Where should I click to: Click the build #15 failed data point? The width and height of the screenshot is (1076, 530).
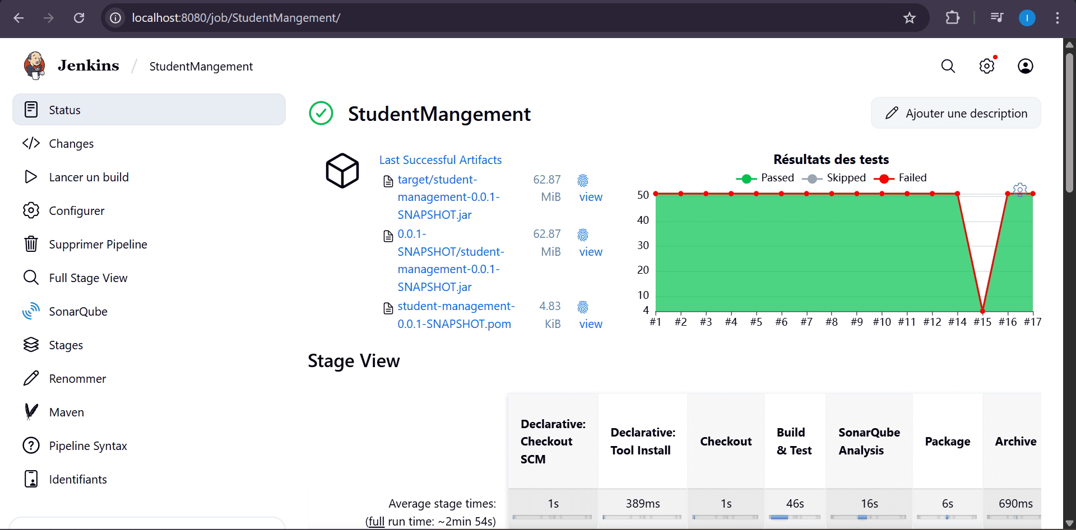(x=982, y=311)
